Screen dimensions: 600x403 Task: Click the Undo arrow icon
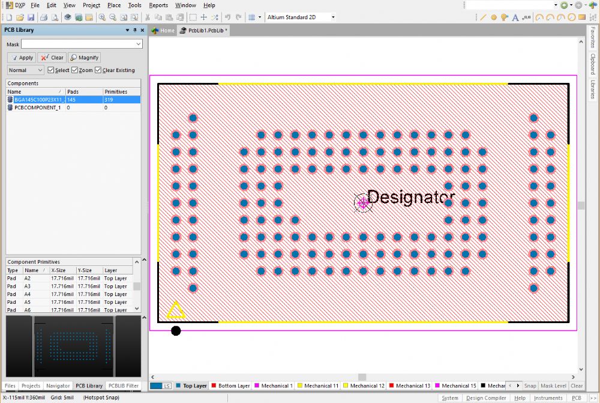[x=227, y=17]
